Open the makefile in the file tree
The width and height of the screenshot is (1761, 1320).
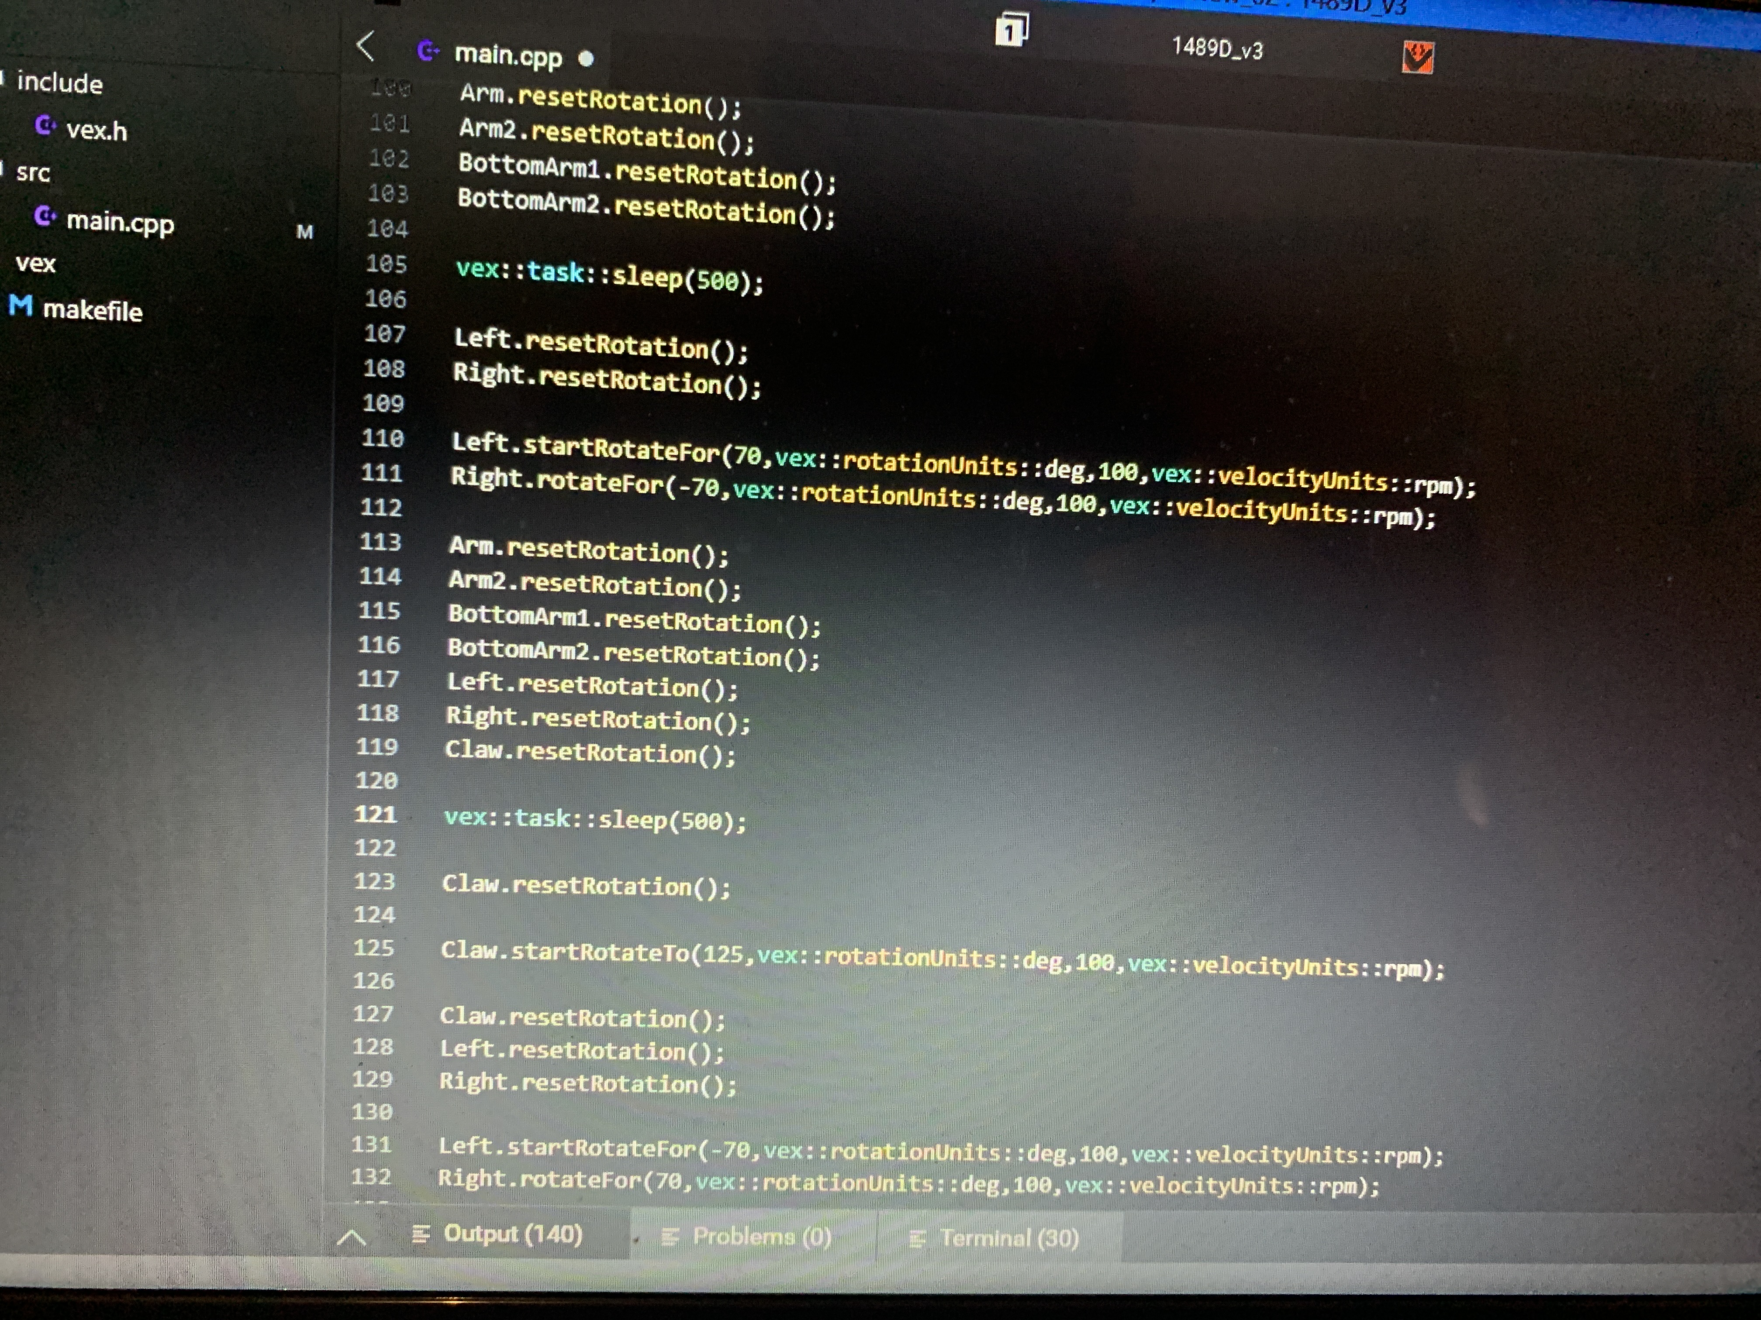tap(92, 310)
